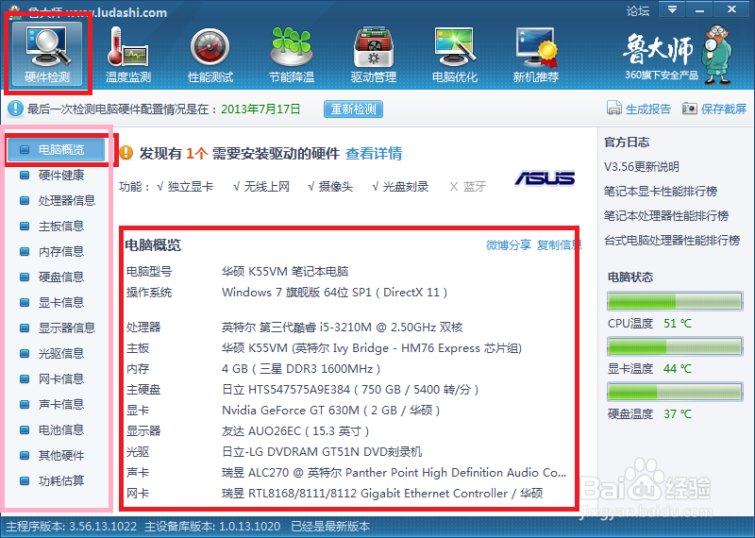Click 保存截屏 to save screenshot
Viewport: 755px width, 538px height.
click(724, 109)
